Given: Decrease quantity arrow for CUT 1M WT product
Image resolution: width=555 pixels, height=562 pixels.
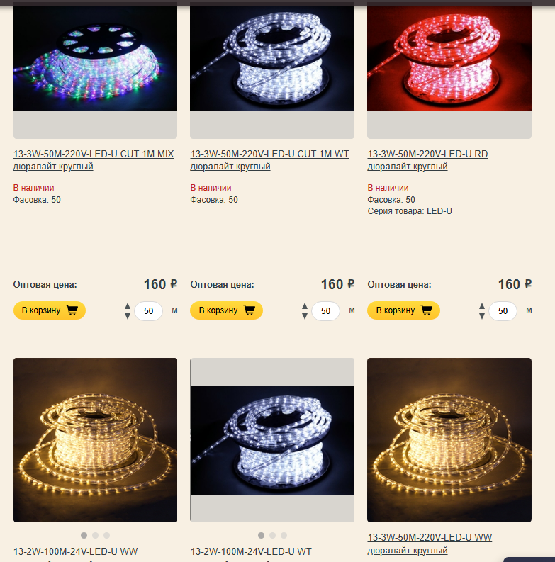Looking at the screenshot, I should point(305,316).
